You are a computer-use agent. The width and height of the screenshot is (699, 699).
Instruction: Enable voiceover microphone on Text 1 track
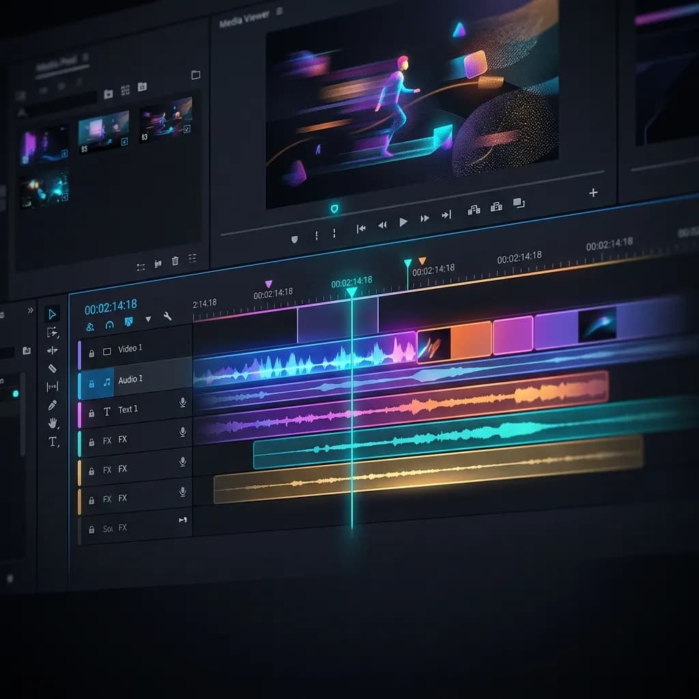coord(182,402)
